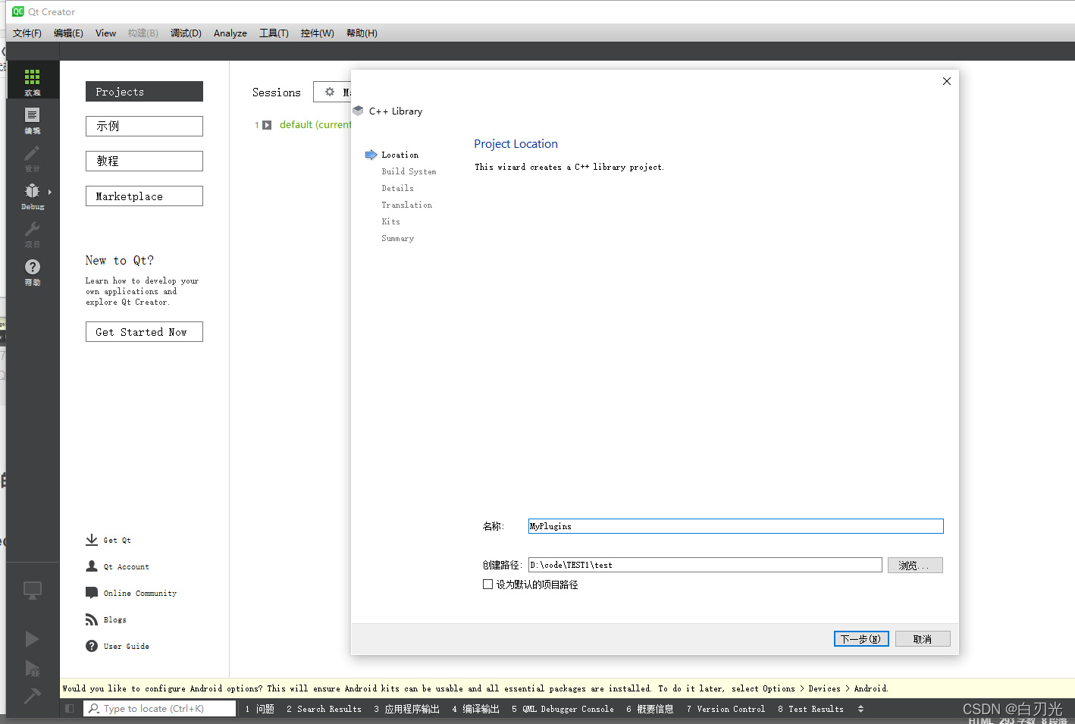This screenshot has width=1075, height=724.
Task: Open the Help mode question icon
Action: click(x=32, y=267)
